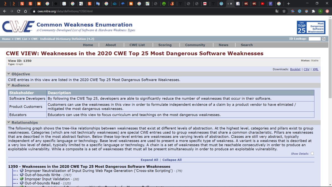The width and height of the screenshot is (332, 187).
Task: Select the 'Educators' stakeholder cell
Action: (x=27, y=115)
